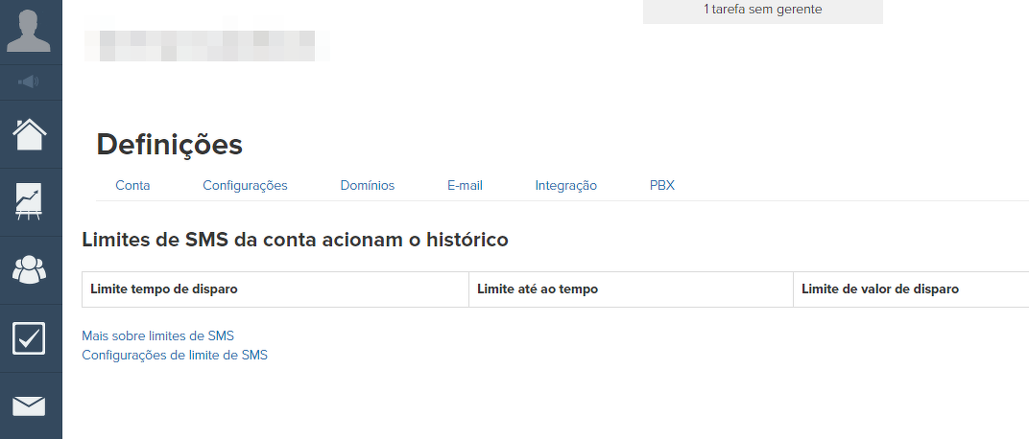Click the 'Limite tempo de disparo' column header
The height and width of the screenshot is (439, 1029).
[x=164, y=289]
